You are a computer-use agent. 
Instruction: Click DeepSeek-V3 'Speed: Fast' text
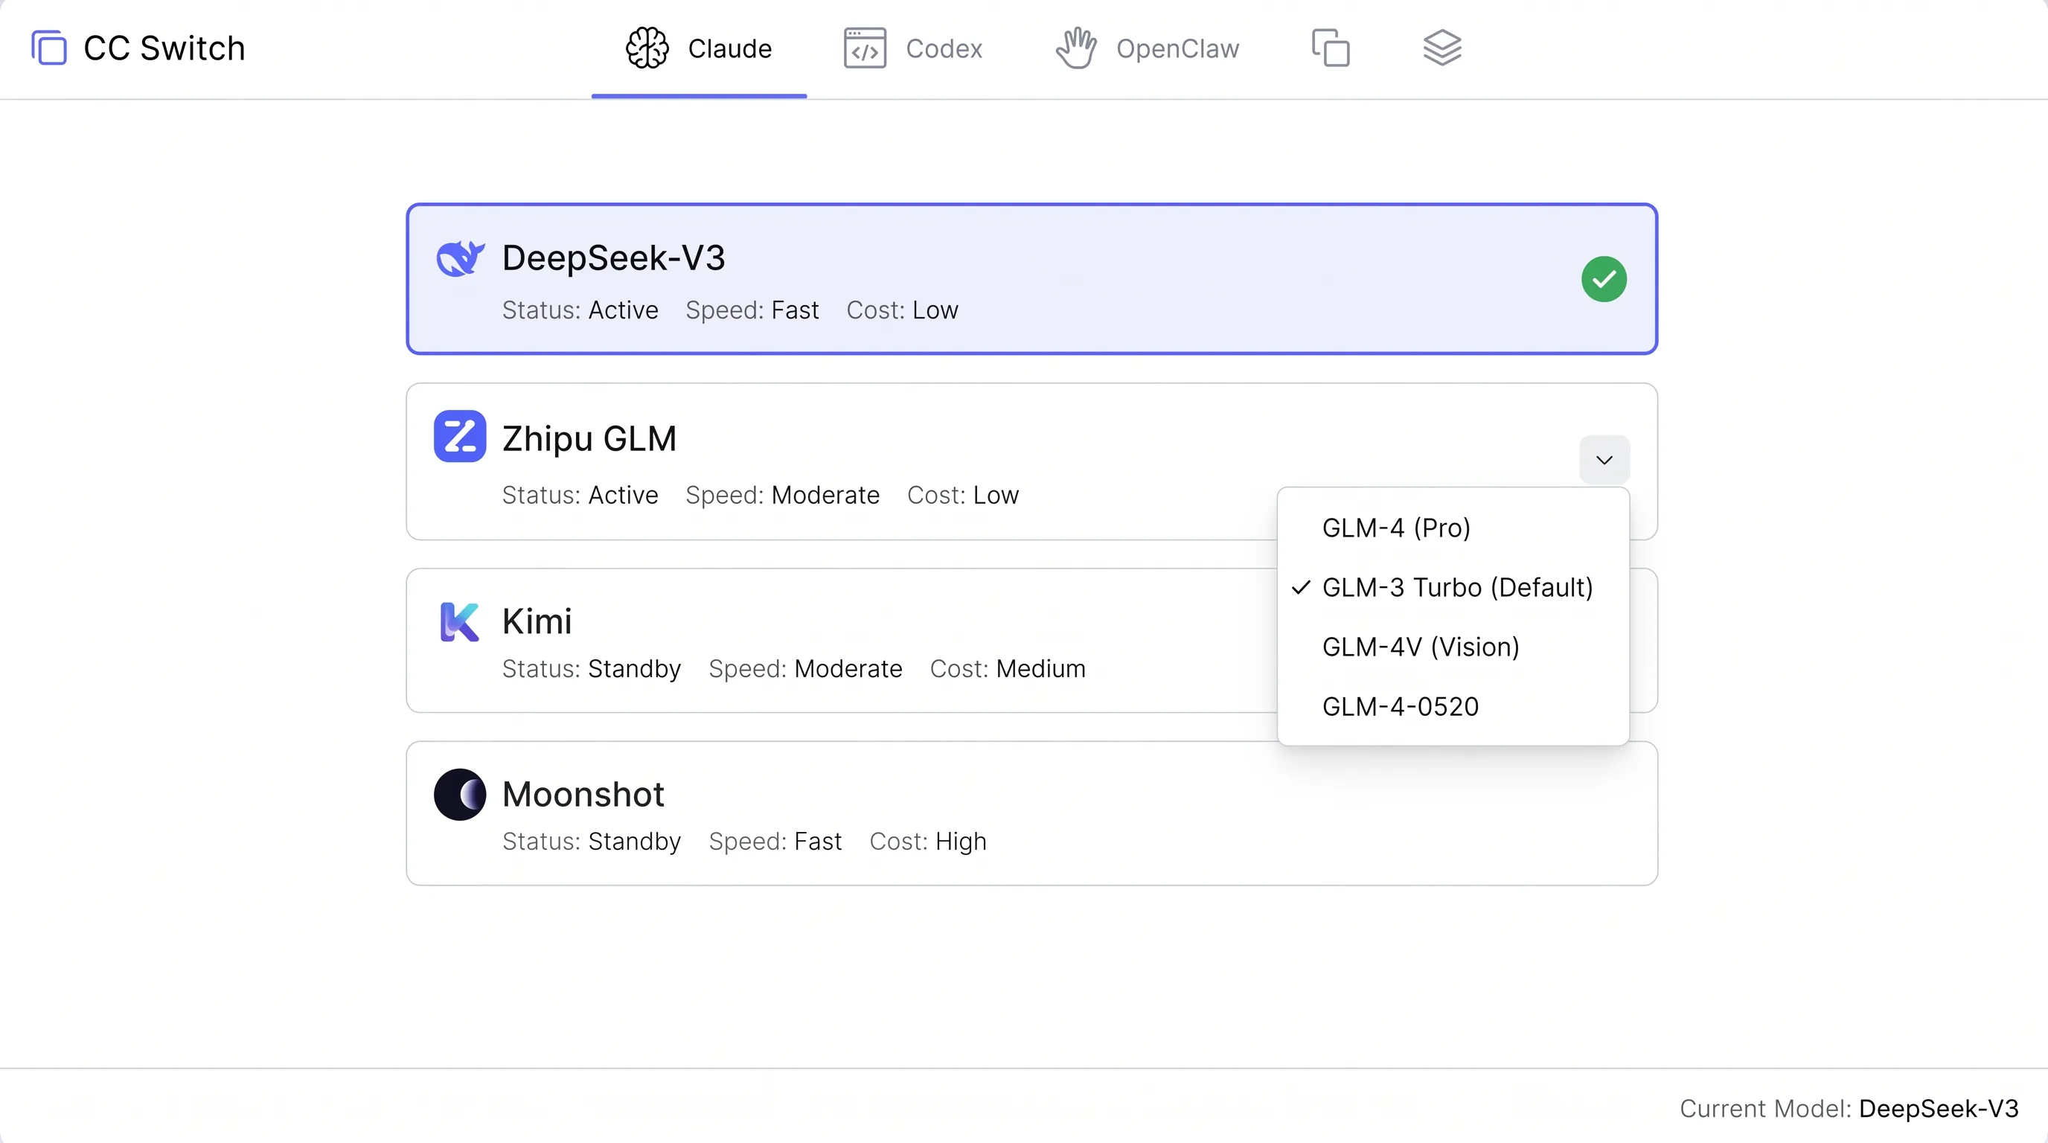[752, 310]
